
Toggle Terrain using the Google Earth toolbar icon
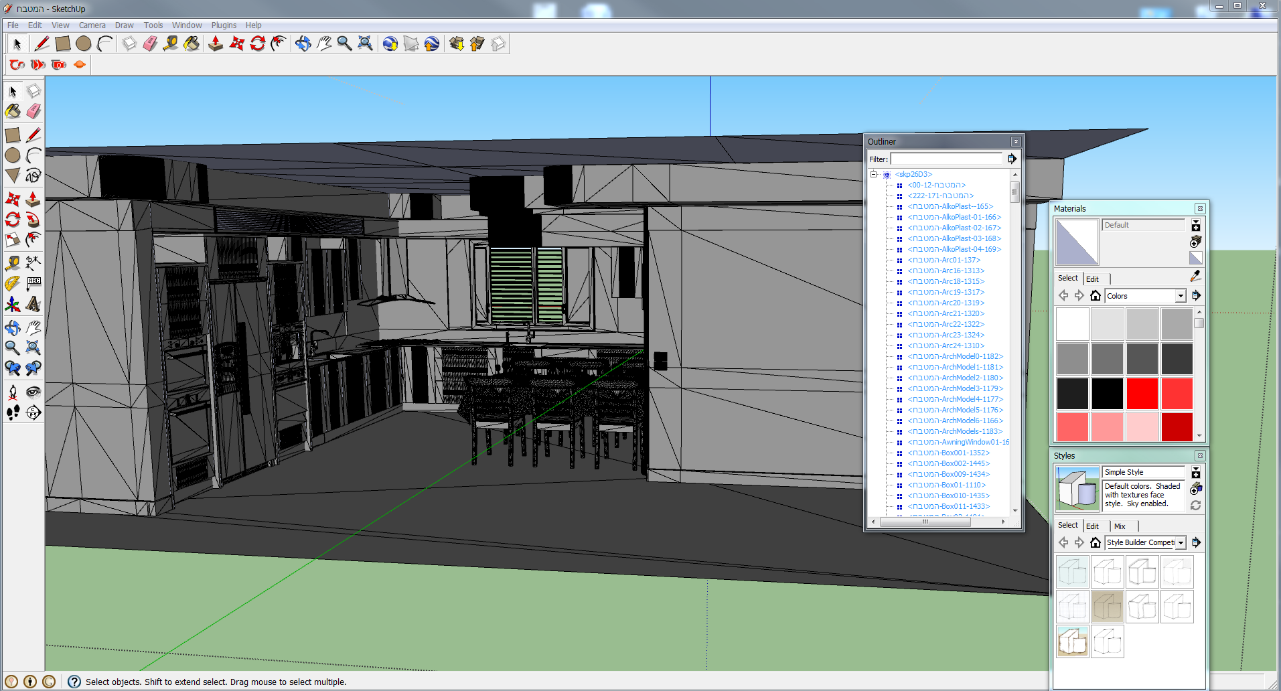pyautogui.click(x=411, y=44)
